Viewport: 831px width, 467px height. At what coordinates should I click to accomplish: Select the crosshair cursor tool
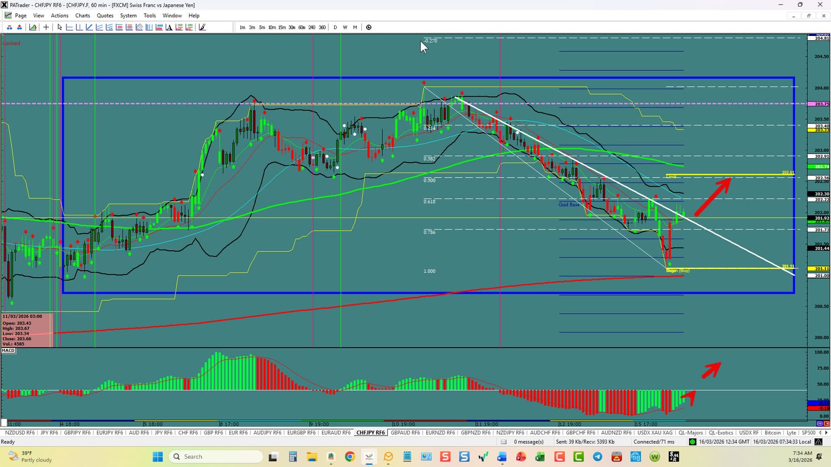click(47, 27)
